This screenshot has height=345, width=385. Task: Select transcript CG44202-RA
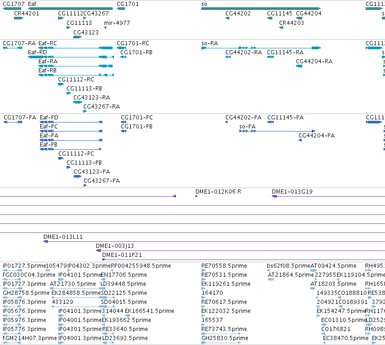243,52
